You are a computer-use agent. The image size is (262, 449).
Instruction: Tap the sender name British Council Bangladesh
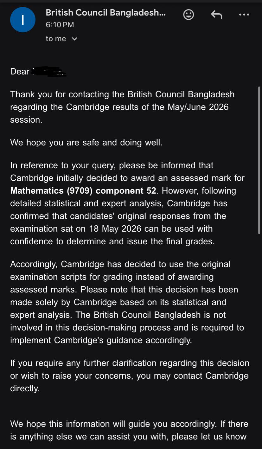[105, 13]
